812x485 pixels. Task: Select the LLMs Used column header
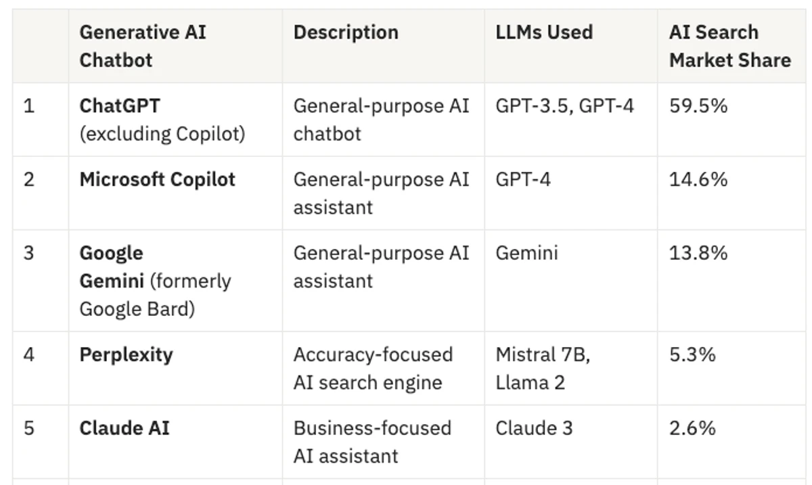(543, 32)
